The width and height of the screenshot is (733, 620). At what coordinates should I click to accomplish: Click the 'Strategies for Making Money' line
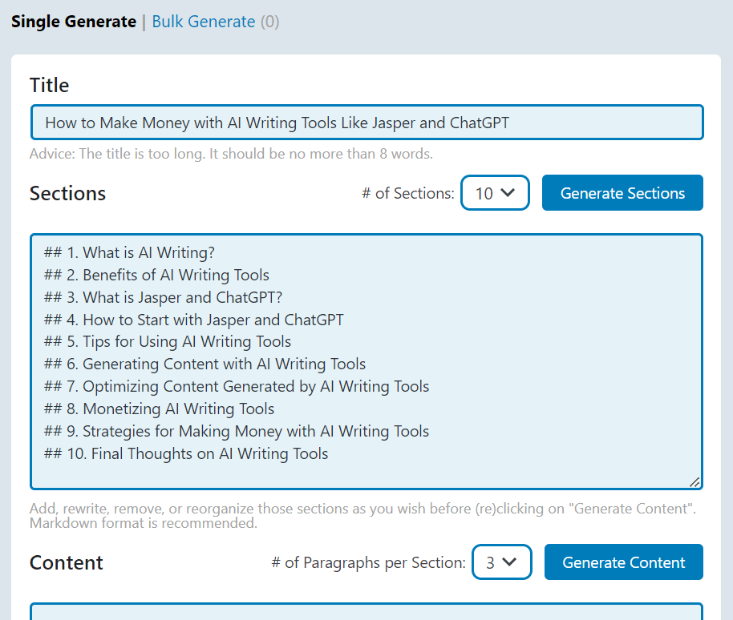point(237,432)
